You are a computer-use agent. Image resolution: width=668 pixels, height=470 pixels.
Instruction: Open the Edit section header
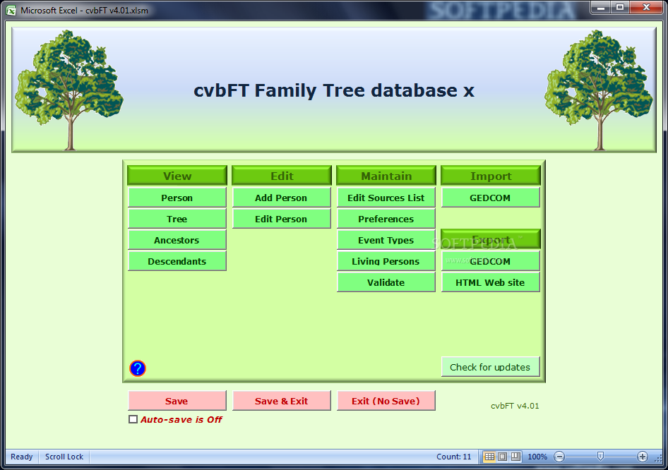(282, 176)
